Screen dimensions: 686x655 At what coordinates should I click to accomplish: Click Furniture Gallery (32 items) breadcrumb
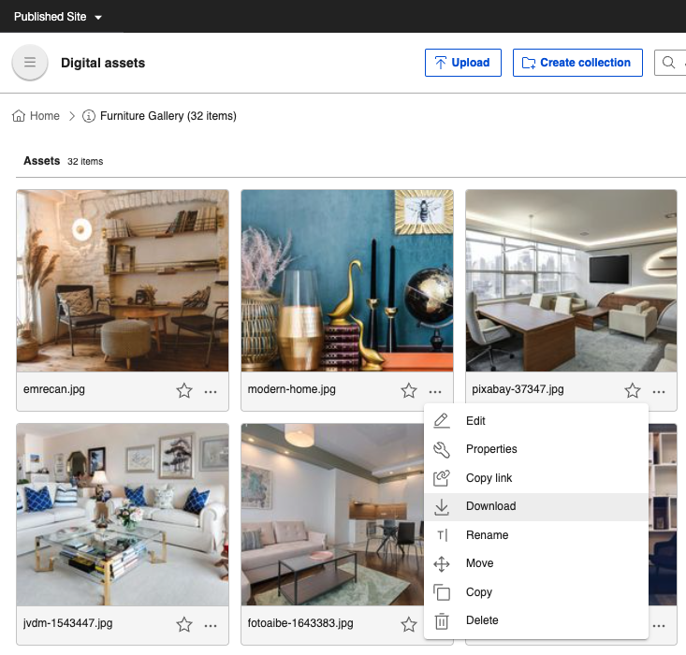[168, 116]
